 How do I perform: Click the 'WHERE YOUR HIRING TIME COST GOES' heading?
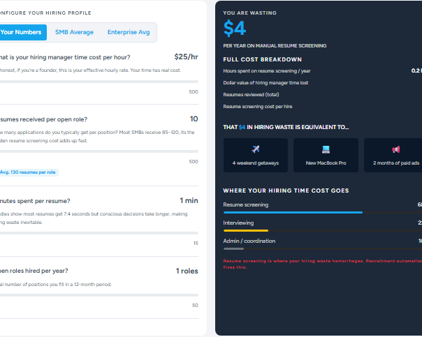pos(286,190)
